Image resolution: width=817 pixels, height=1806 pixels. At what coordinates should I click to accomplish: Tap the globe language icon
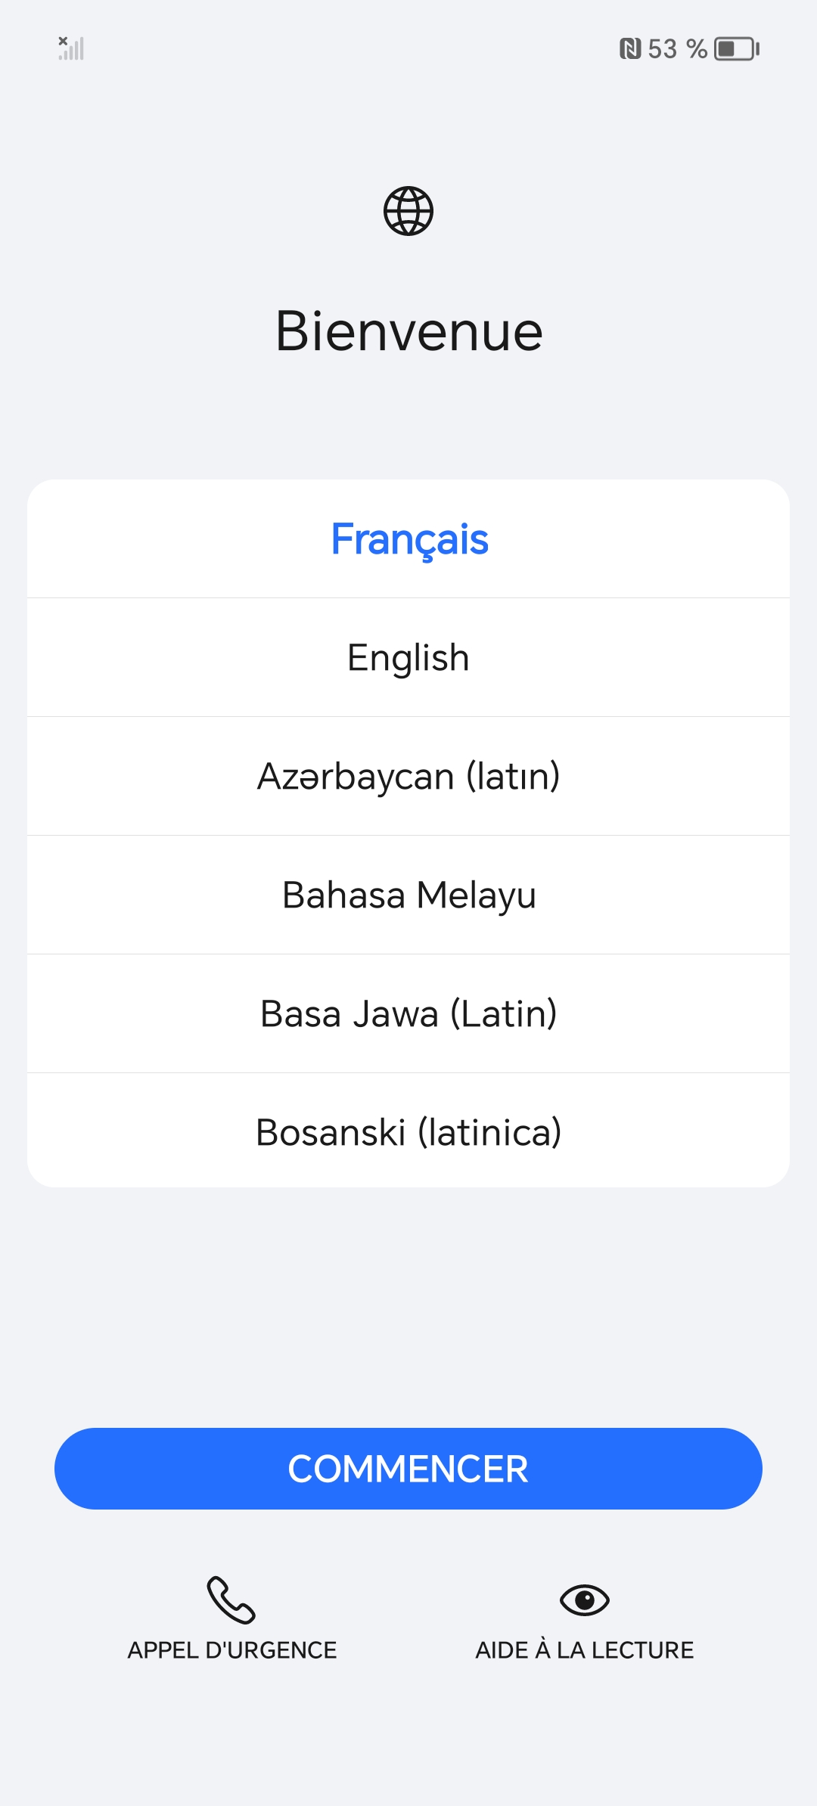click(408, 211)
